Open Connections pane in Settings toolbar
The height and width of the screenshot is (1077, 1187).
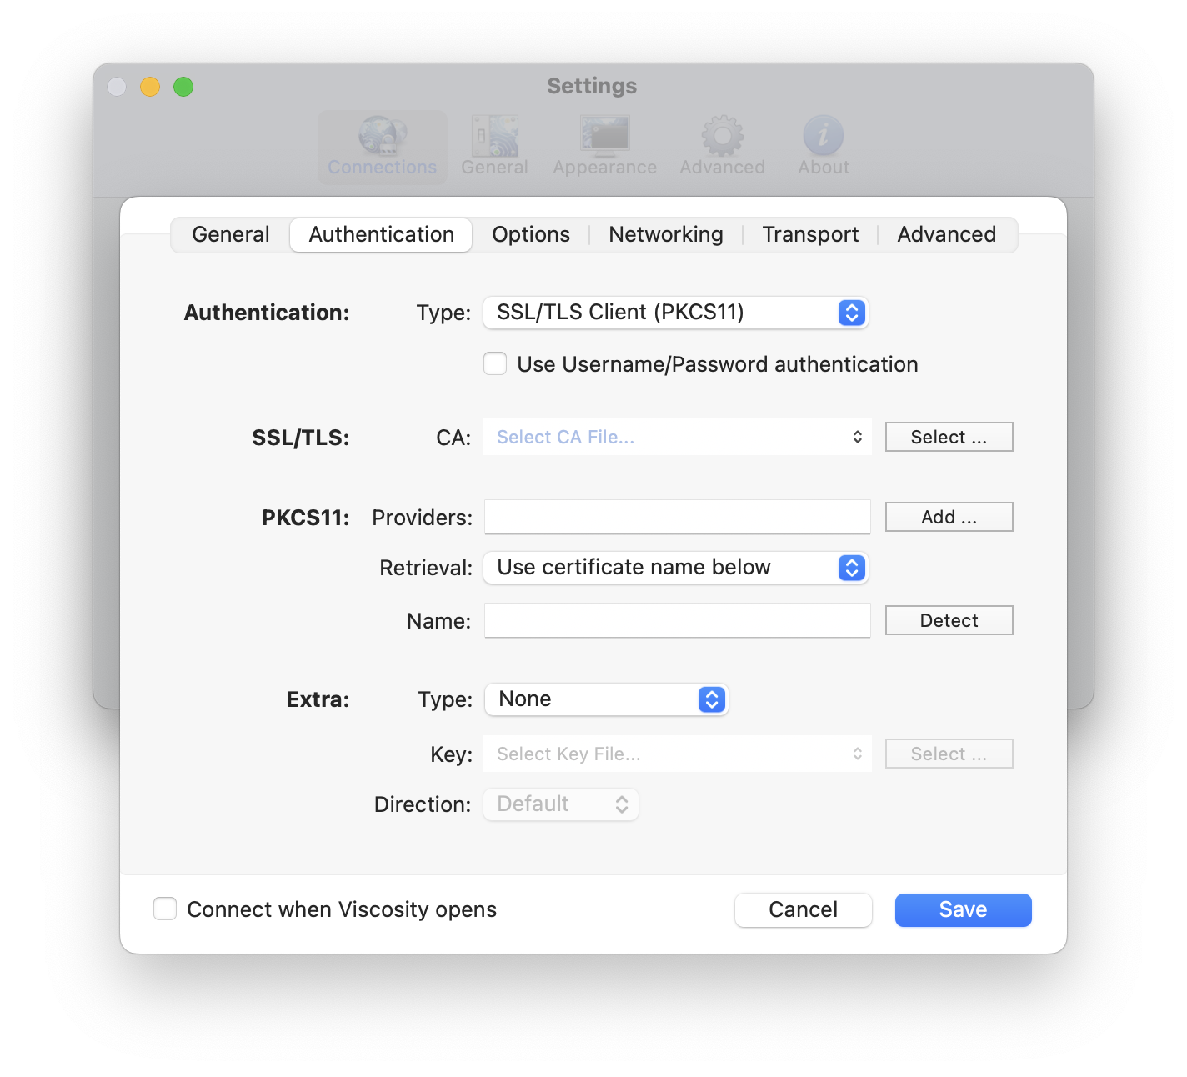[383, 147]
